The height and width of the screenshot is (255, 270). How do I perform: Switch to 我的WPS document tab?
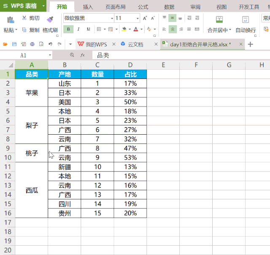click(96, 44)
